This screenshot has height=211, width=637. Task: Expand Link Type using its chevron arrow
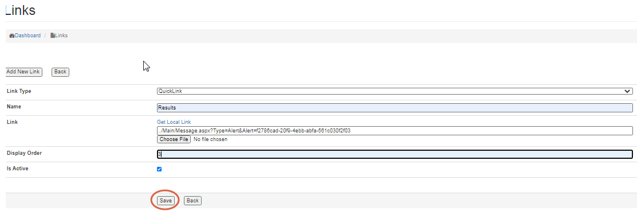click(x=627, y=92)
